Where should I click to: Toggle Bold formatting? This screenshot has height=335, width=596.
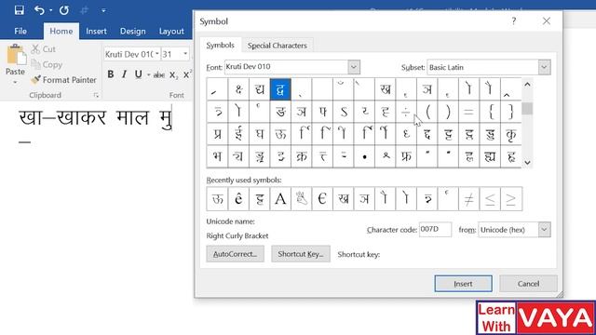point(110,74)
